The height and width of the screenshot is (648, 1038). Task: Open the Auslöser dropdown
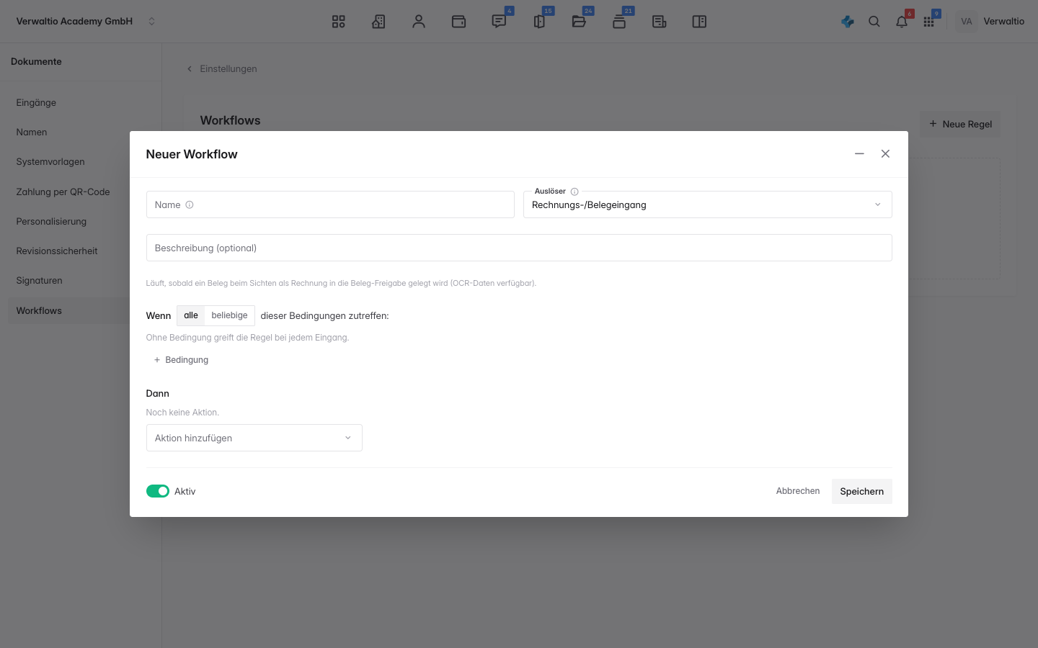click(x=707, y=204)
